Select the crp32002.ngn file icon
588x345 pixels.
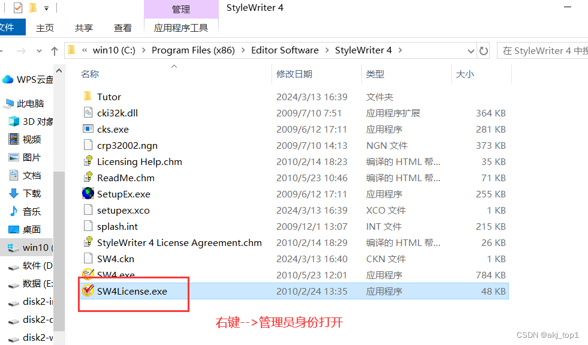tap(88, 145)
